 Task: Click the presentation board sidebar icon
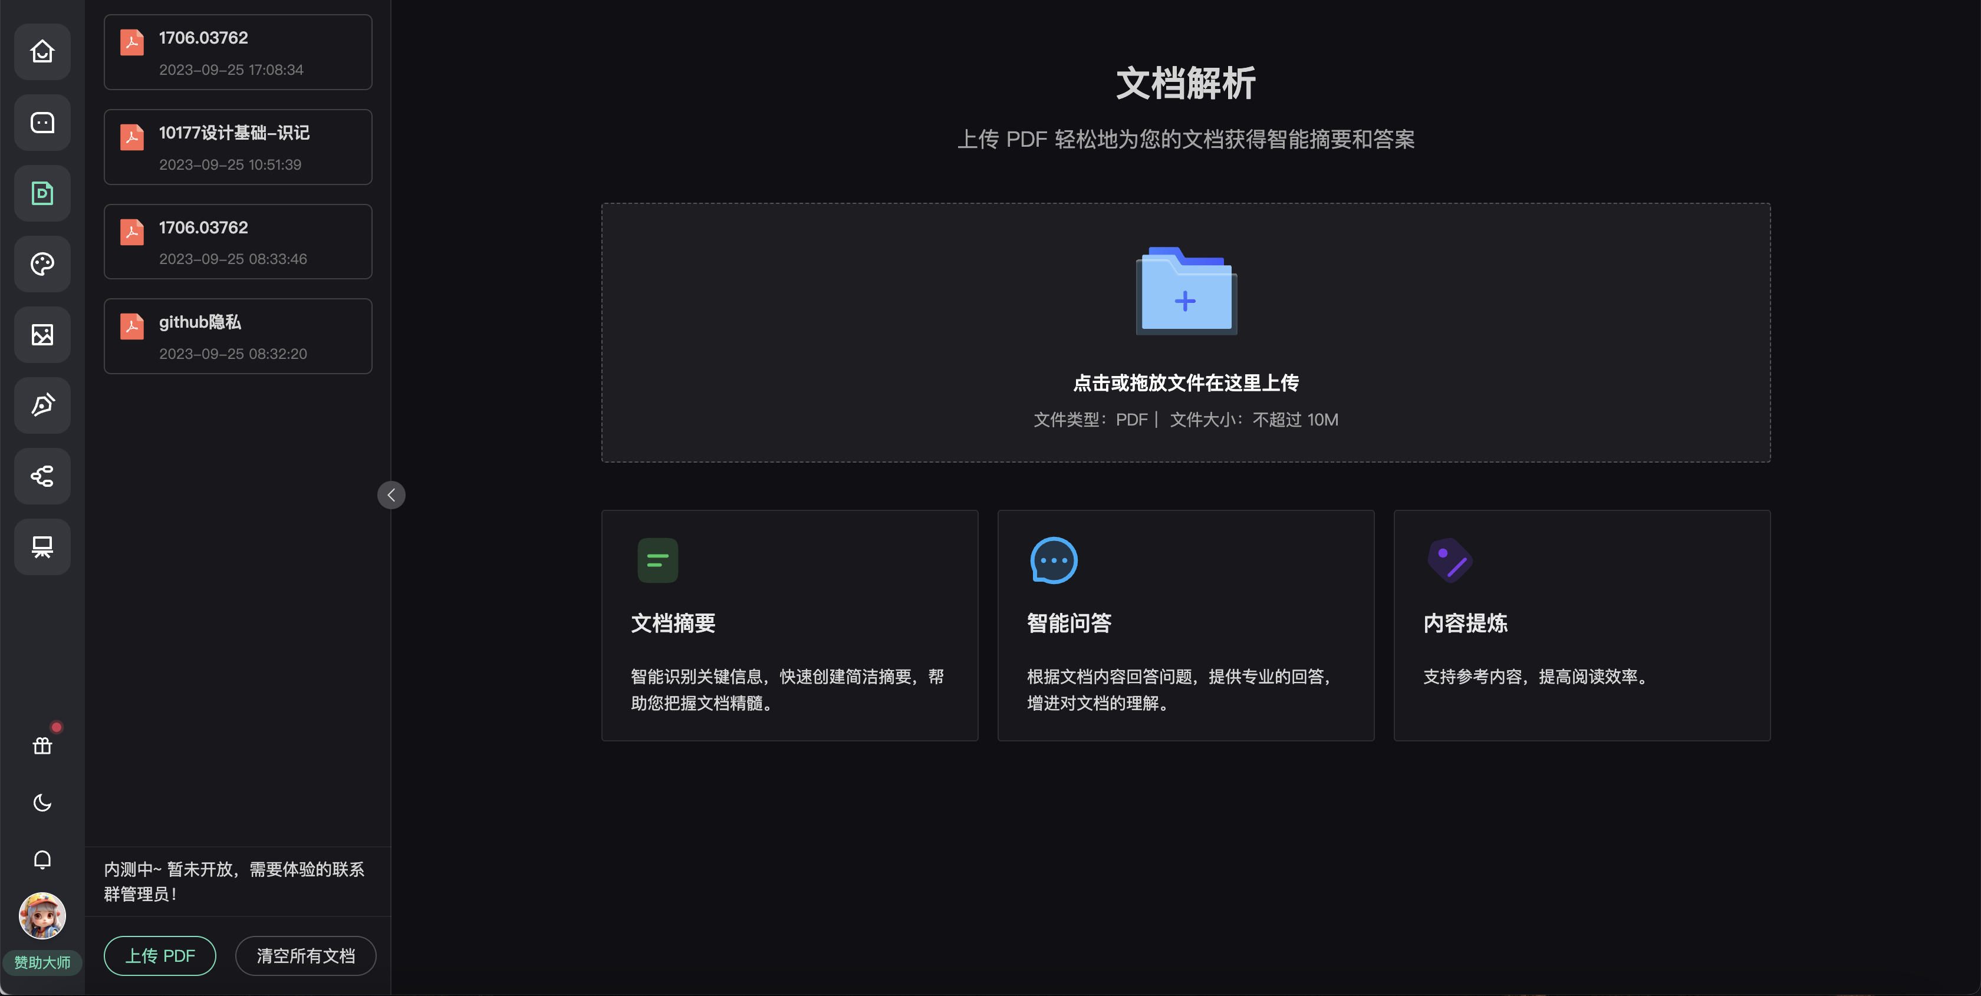click(42, 546)
